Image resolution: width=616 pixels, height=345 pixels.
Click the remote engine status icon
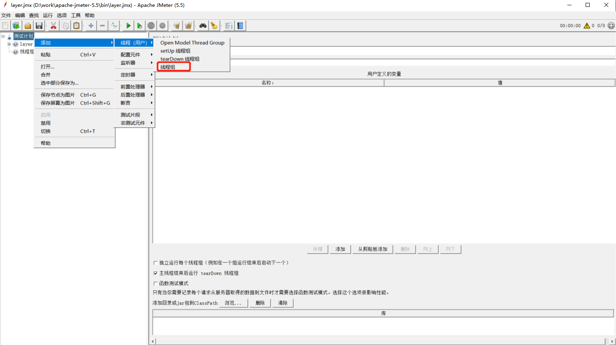point(611,26)
